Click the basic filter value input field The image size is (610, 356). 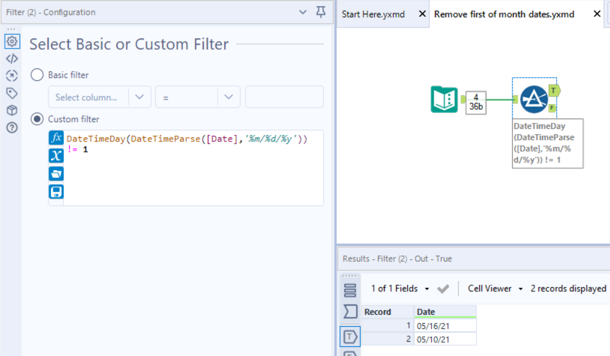coord(284,97)
